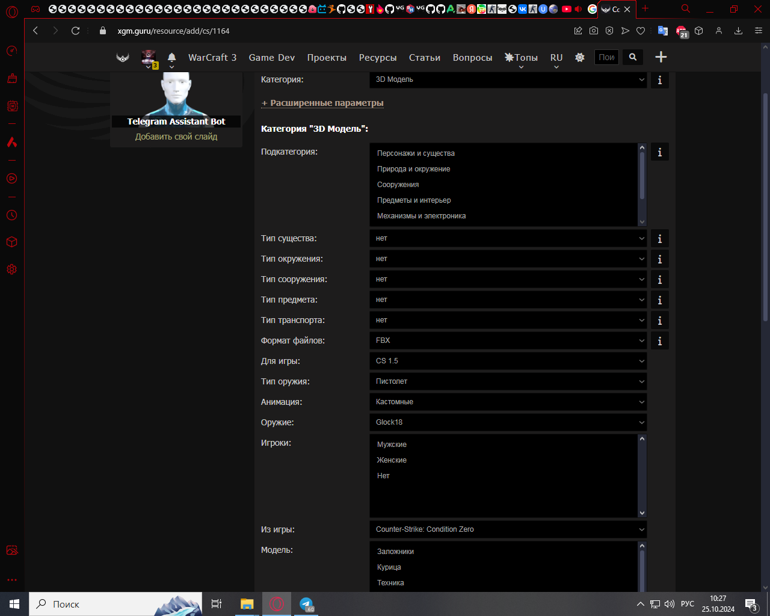Screen dimensions: 770x616
Task: Open the Формат файлов dropdown set to FBX
Action: coord(508,340)
